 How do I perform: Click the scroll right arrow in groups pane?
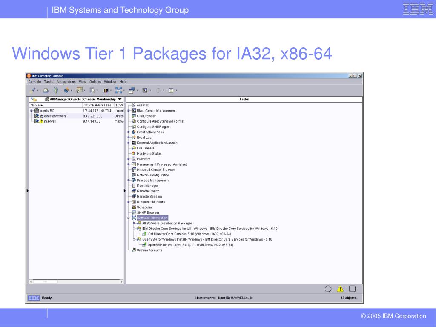(x=121, y=282)
